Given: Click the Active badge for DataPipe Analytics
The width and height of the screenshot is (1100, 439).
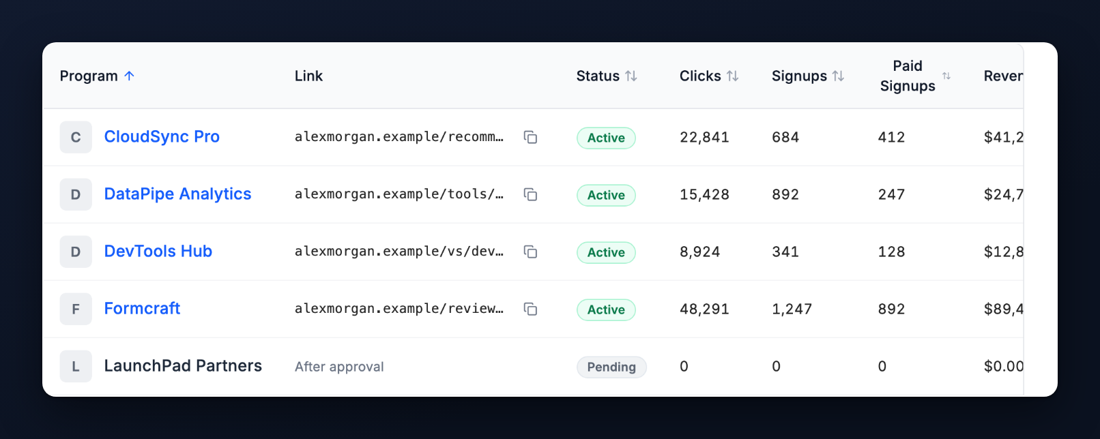Looking at the screenshot, I should 606,195.
